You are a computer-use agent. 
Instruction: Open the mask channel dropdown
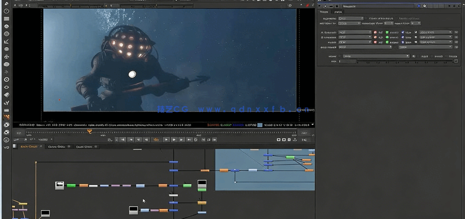click(x=375, y=56)
